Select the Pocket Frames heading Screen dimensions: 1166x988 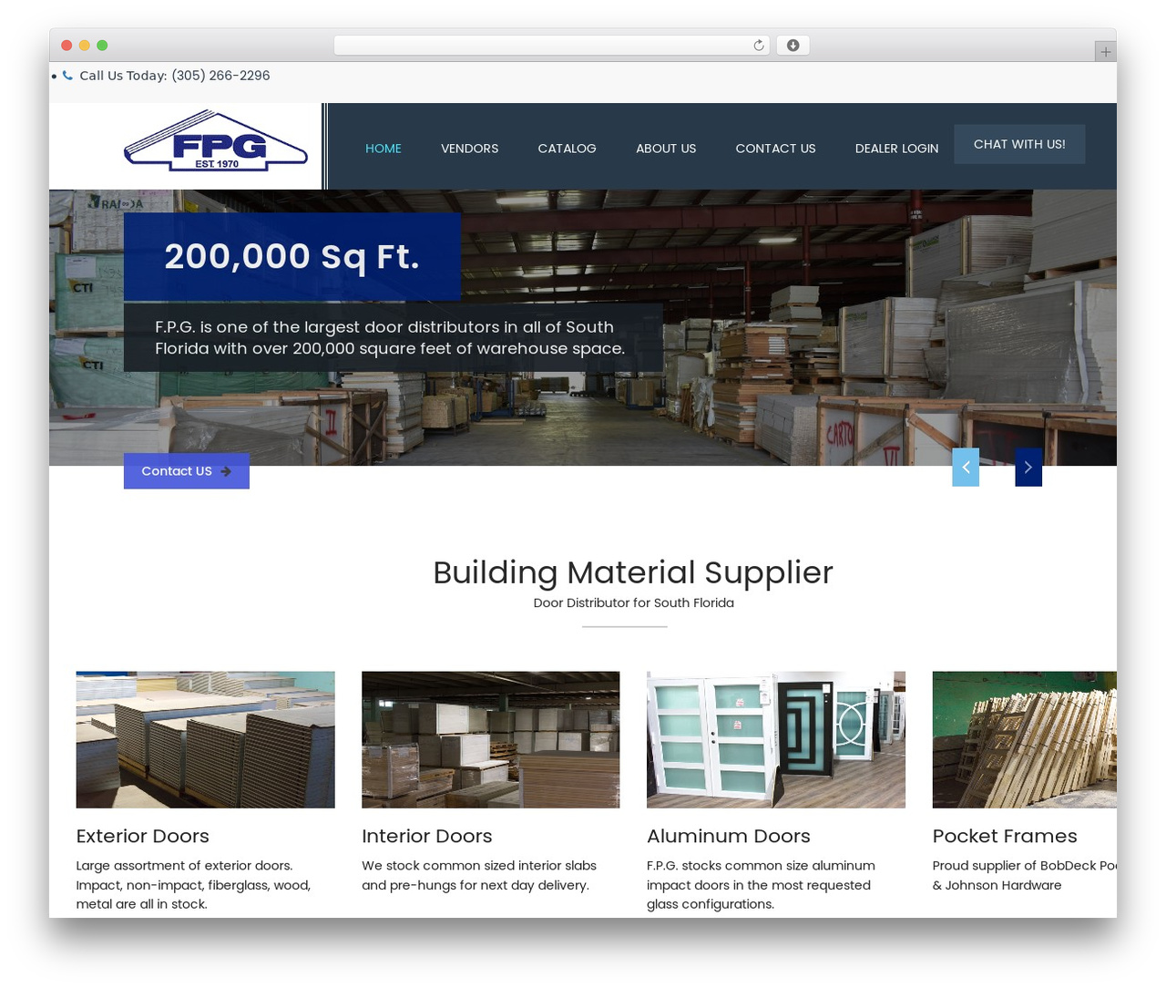1005,836
